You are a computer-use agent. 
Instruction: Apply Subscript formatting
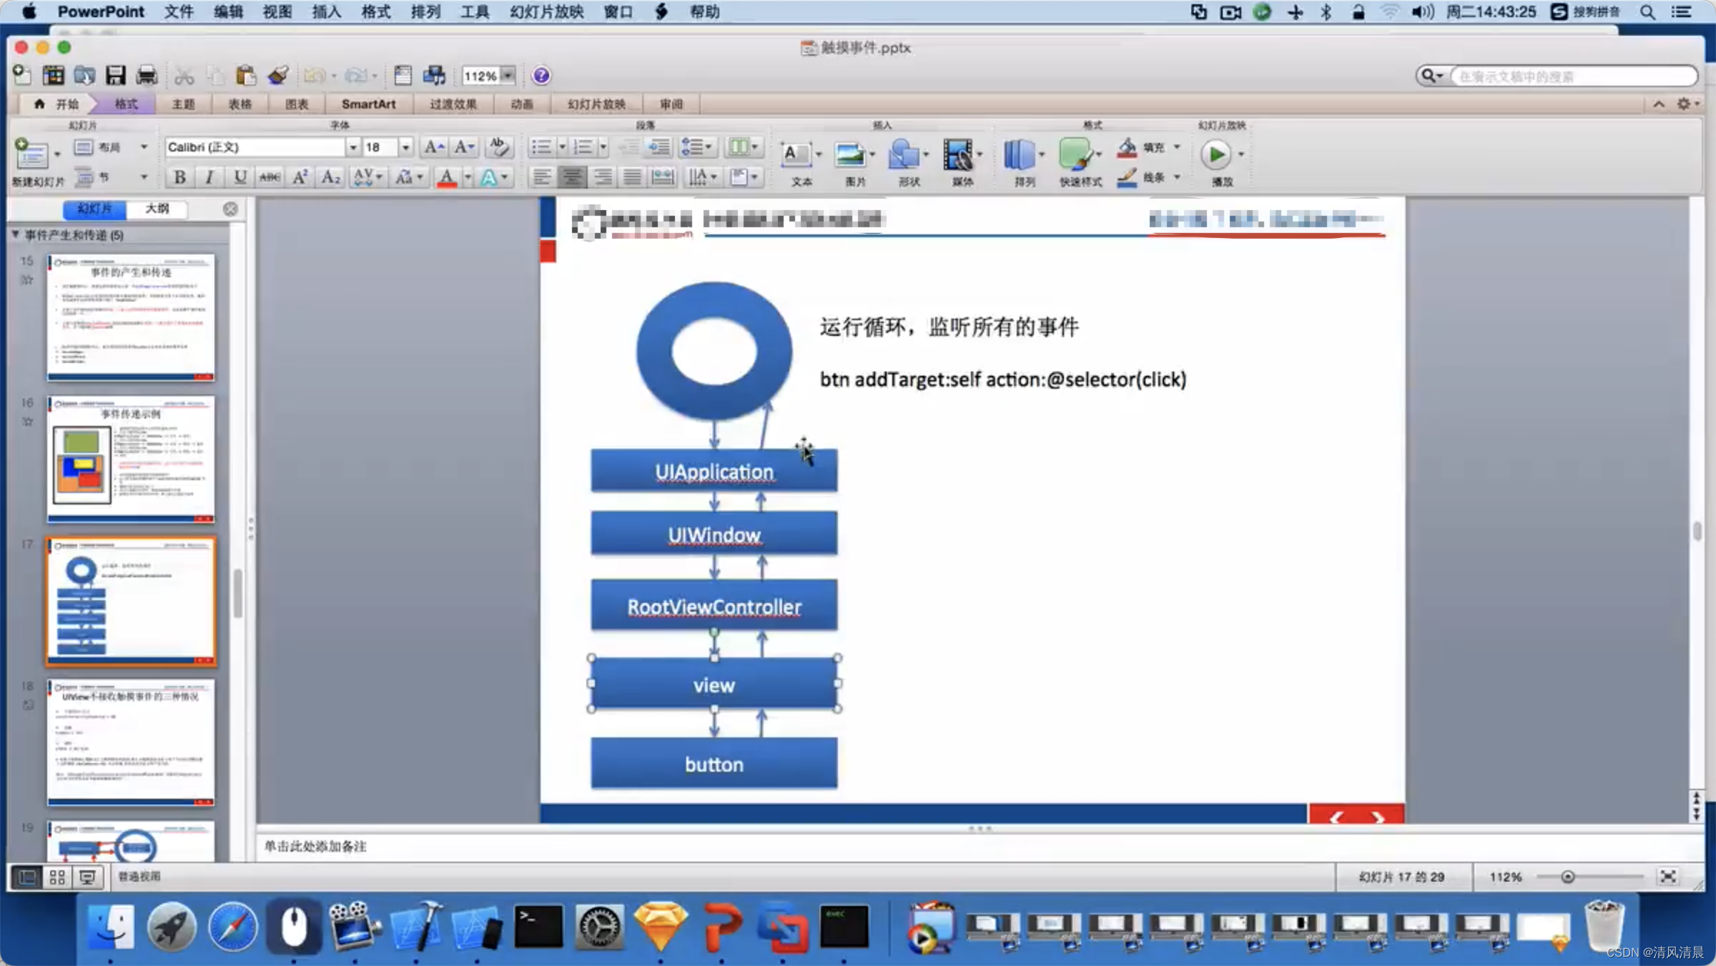click(x=330, y=176)
